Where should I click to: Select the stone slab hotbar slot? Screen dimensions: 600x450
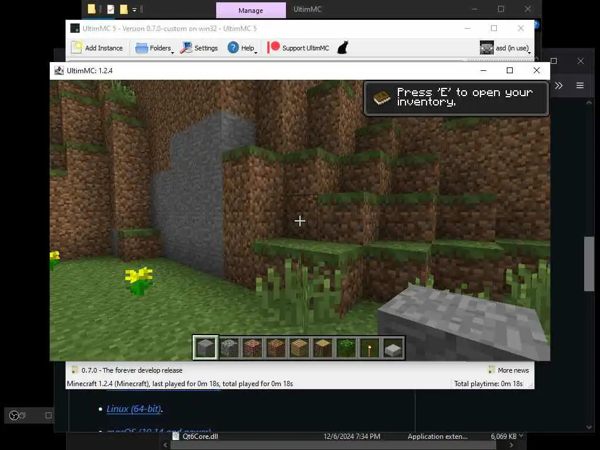click(x=393, y=348)
